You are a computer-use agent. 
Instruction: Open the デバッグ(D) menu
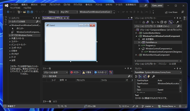(x=78, y=4)
